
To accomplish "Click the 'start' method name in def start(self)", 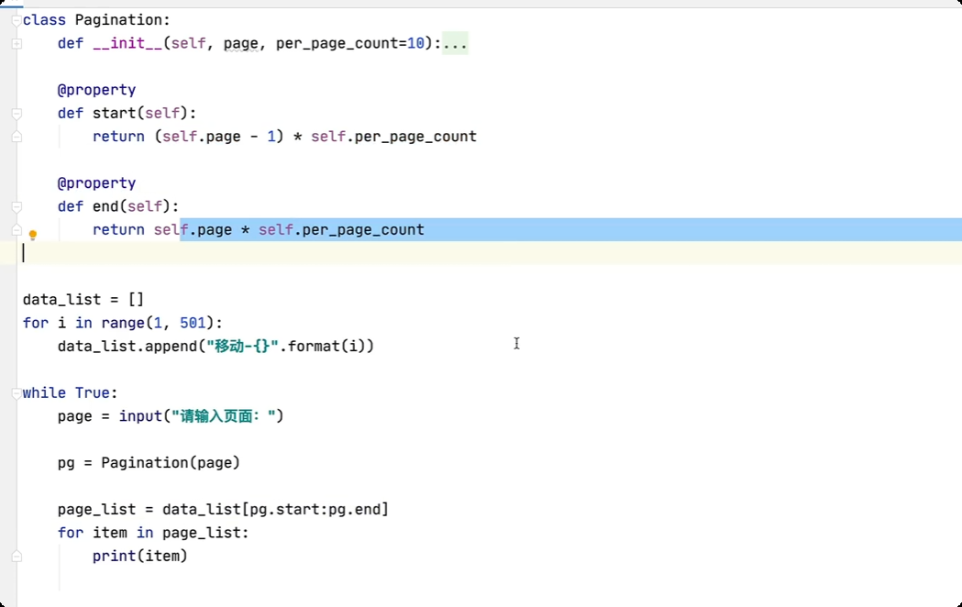I will tap(114, 114).
